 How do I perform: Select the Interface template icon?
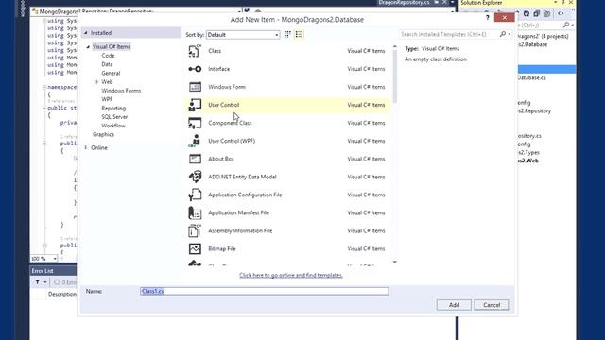click(195, 69)
